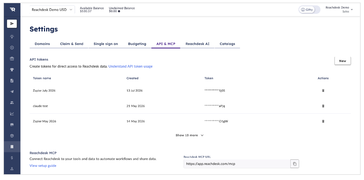Copy the Reachdesk MCP URL
Viewport: 364px width, 180px height.
pos(294,164)
